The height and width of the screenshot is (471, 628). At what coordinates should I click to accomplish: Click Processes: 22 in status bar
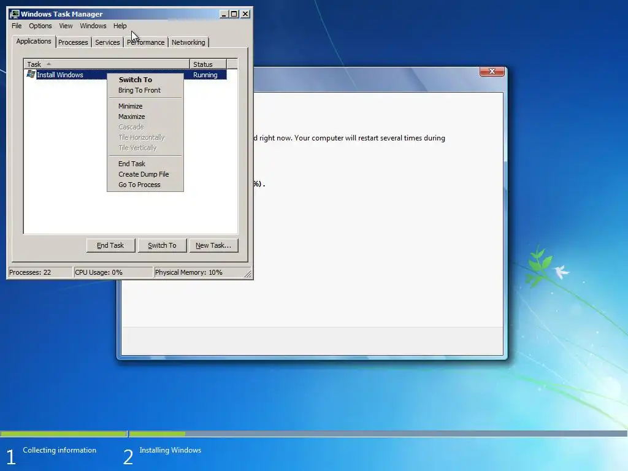[40, 272]
